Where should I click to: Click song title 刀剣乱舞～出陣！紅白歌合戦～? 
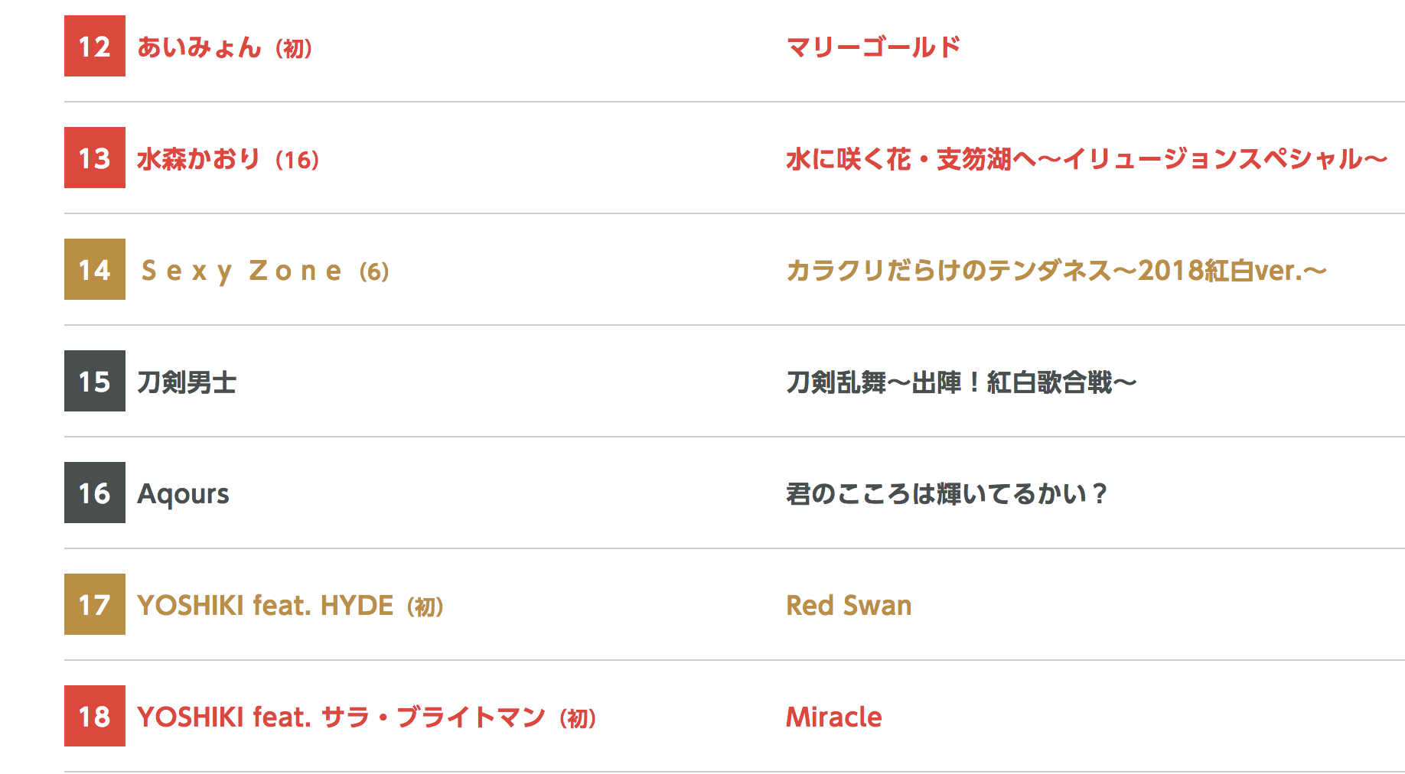point(961,382)
